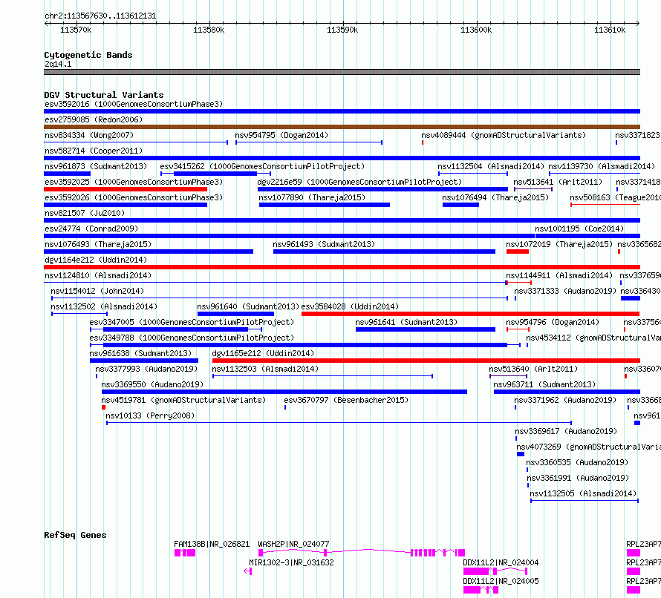
Task: Click nsv1132504 (Alsmadi2014) label
Action: tap(491, 166)
